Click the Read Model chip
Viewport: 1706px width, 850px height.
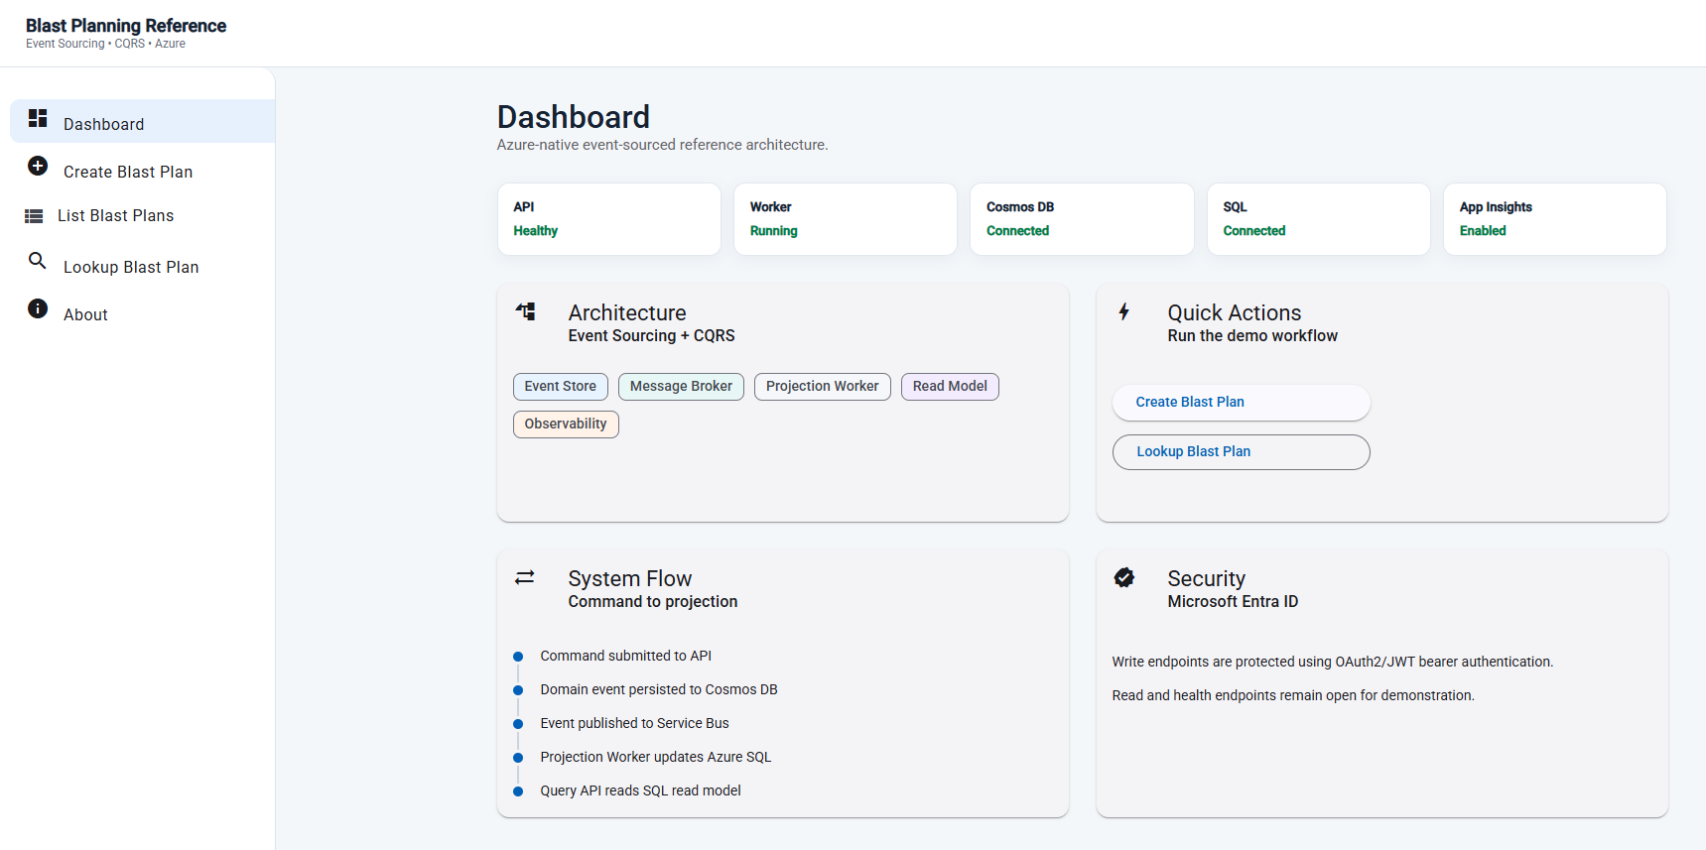point(950,387)
